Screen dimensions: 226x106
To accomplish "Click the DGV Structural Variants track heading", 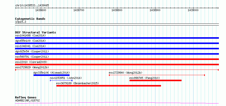I will pyautogui.click(x=36, y=32).
